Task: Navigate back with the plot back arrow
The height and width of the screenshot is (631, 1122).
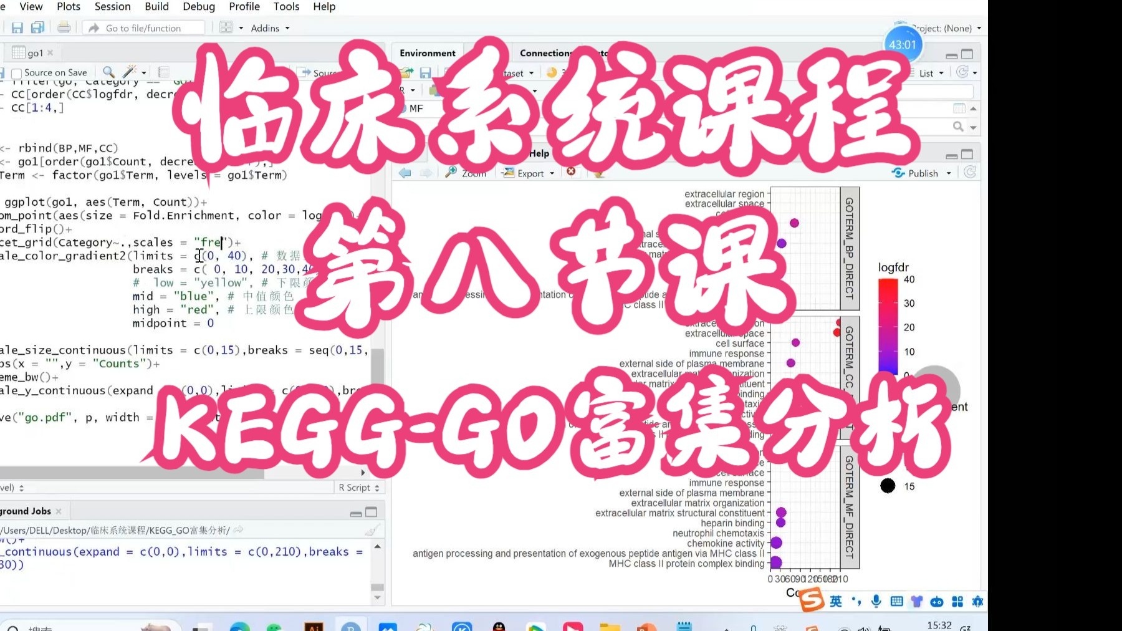Action: 404,173
